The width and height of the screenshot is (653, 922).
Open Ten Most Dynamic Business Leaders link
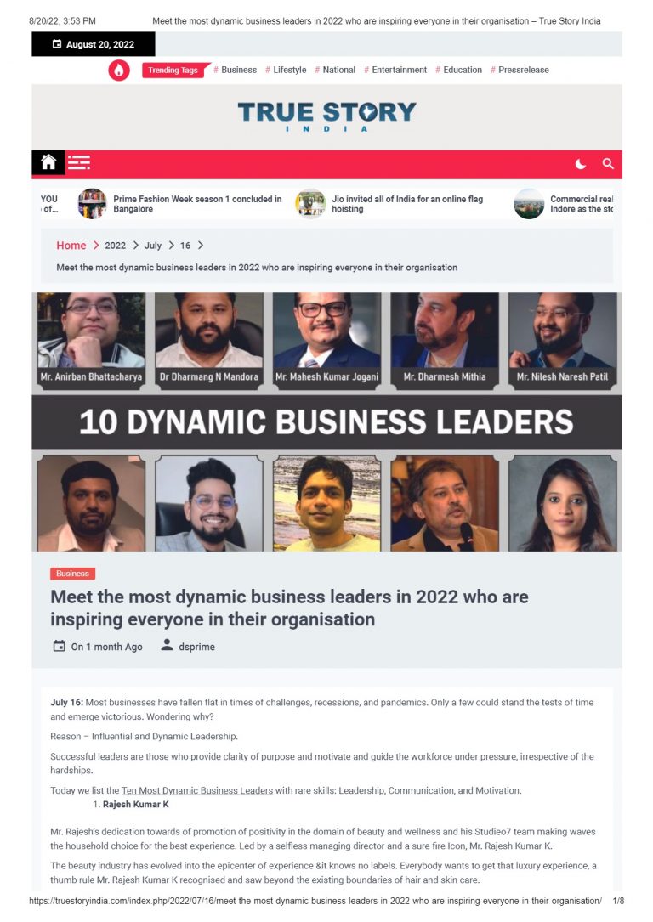(197, 790)
